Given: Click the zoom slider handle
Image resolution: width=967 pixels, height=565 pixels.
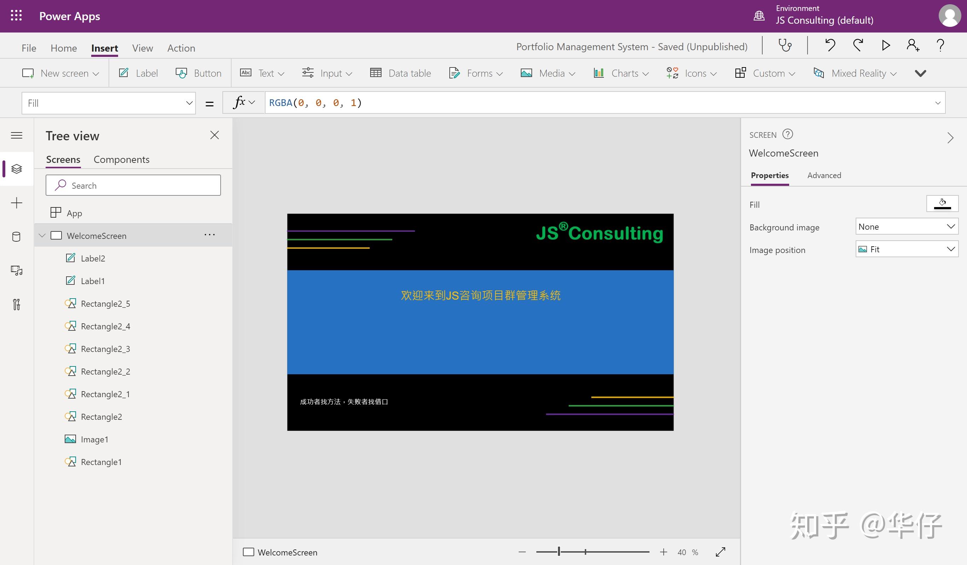Looking at the screenshot, I should pos(559,552).
